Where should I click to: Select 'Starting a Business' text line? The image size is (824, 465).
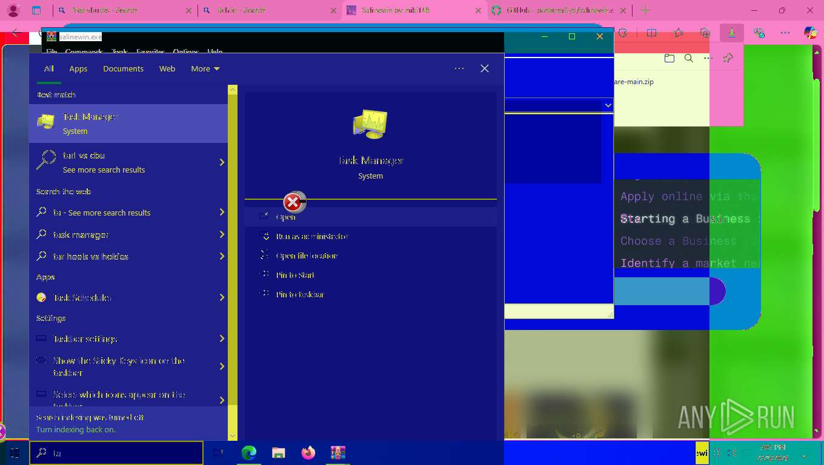coord(685,219)
